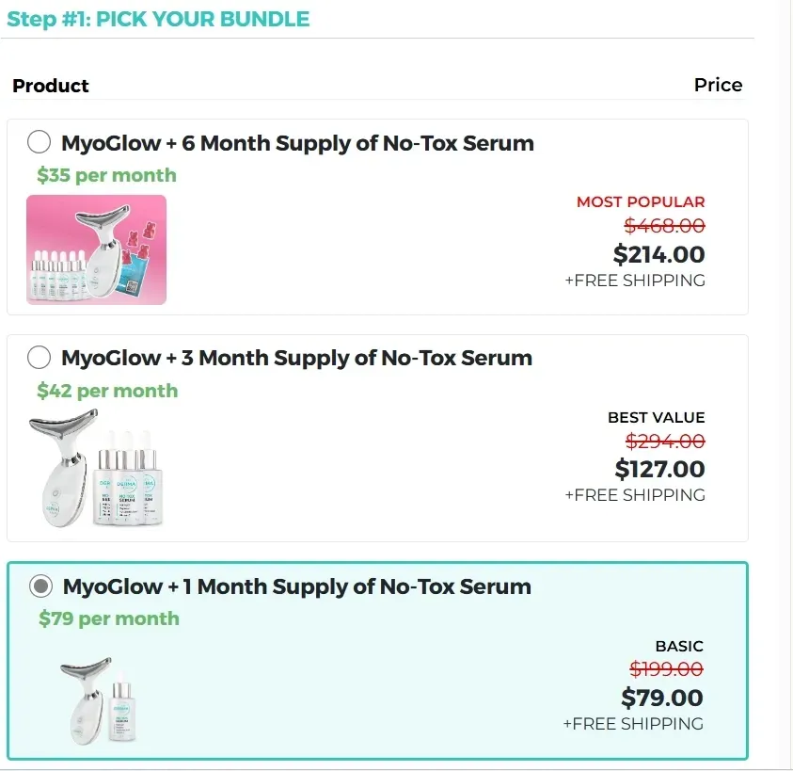Click the $214.00 price text

658,254
